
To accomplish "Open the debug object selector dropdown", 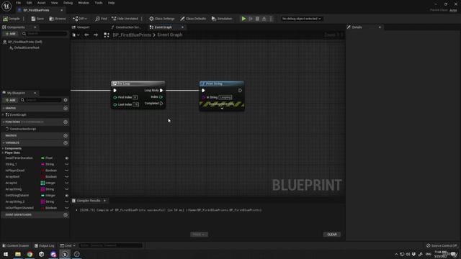I will 301,19.
